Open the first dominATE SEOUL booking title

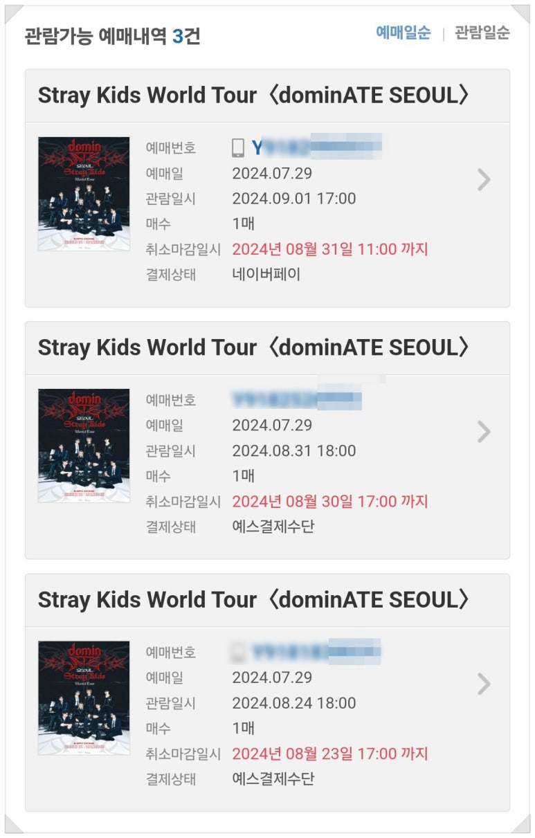(254, 95)
